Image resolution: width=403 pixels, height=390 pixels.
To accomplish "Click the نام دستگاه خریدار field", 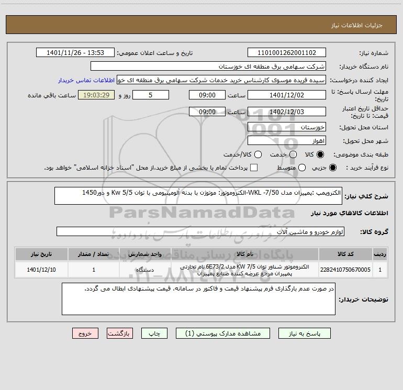I will 208,66.
